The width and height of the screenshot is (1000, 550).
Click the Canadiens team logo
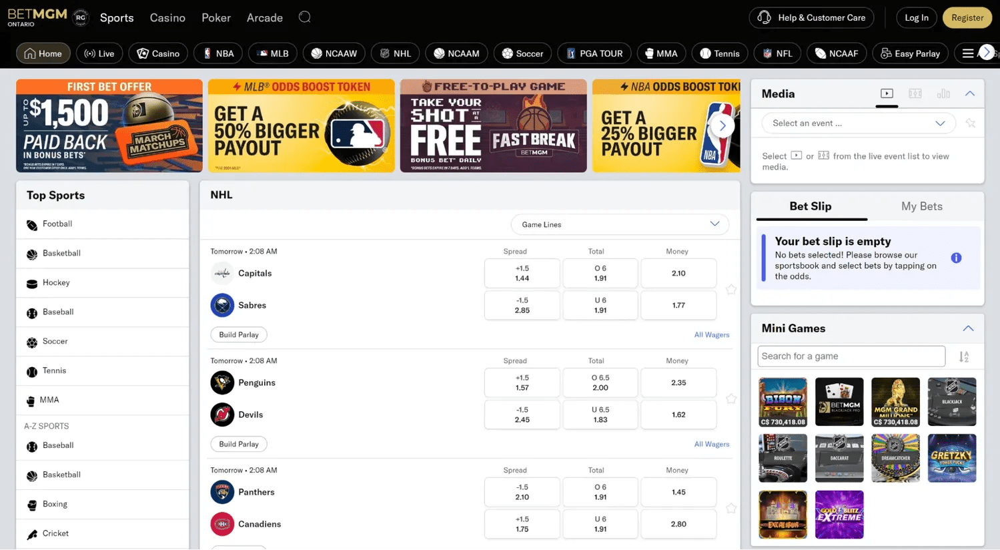(222, 524)
